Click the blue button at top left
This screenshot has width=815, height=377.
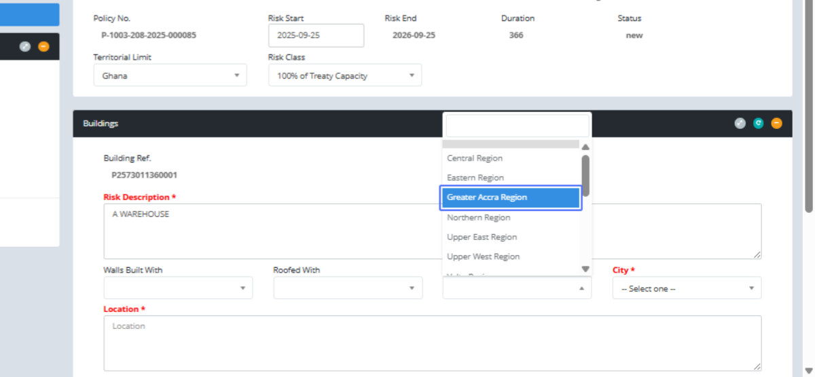[x=29, y=14]
